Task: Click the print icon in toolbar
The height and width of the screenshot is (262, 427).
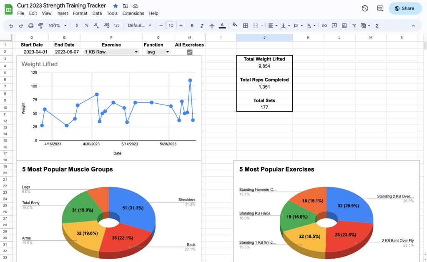Action: pyautogui.click(x=31, y=25)
